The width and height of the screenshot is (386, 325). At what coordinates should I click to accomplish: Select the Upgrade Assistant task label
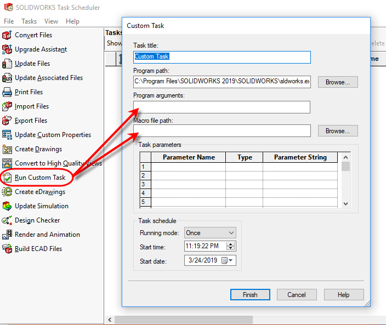(x=41, y=49)
